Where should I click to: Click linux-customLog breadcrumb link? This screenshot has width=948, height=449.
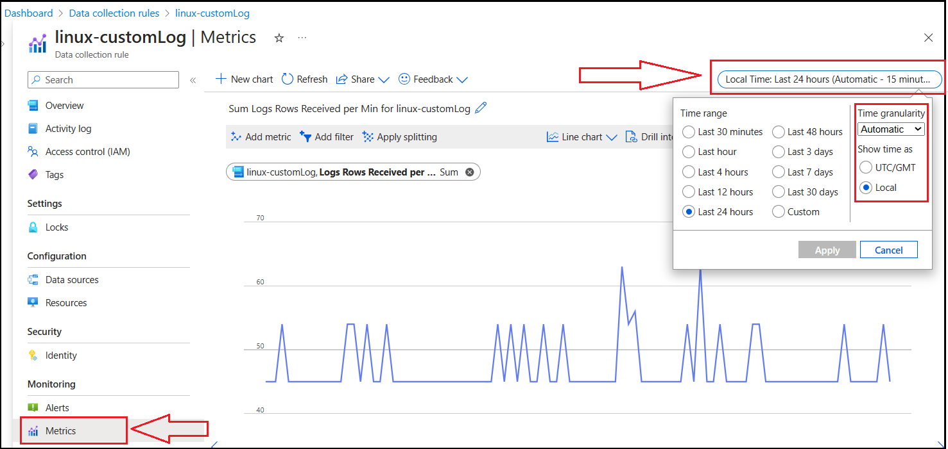[212, 13]
